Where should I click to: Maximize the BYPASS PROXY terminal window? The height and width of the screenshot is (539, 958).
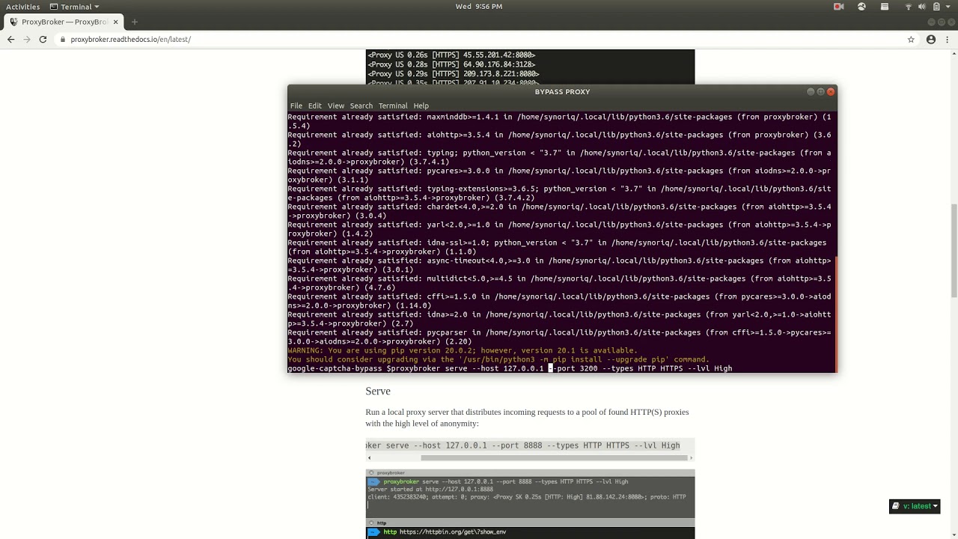coord(820,91)
